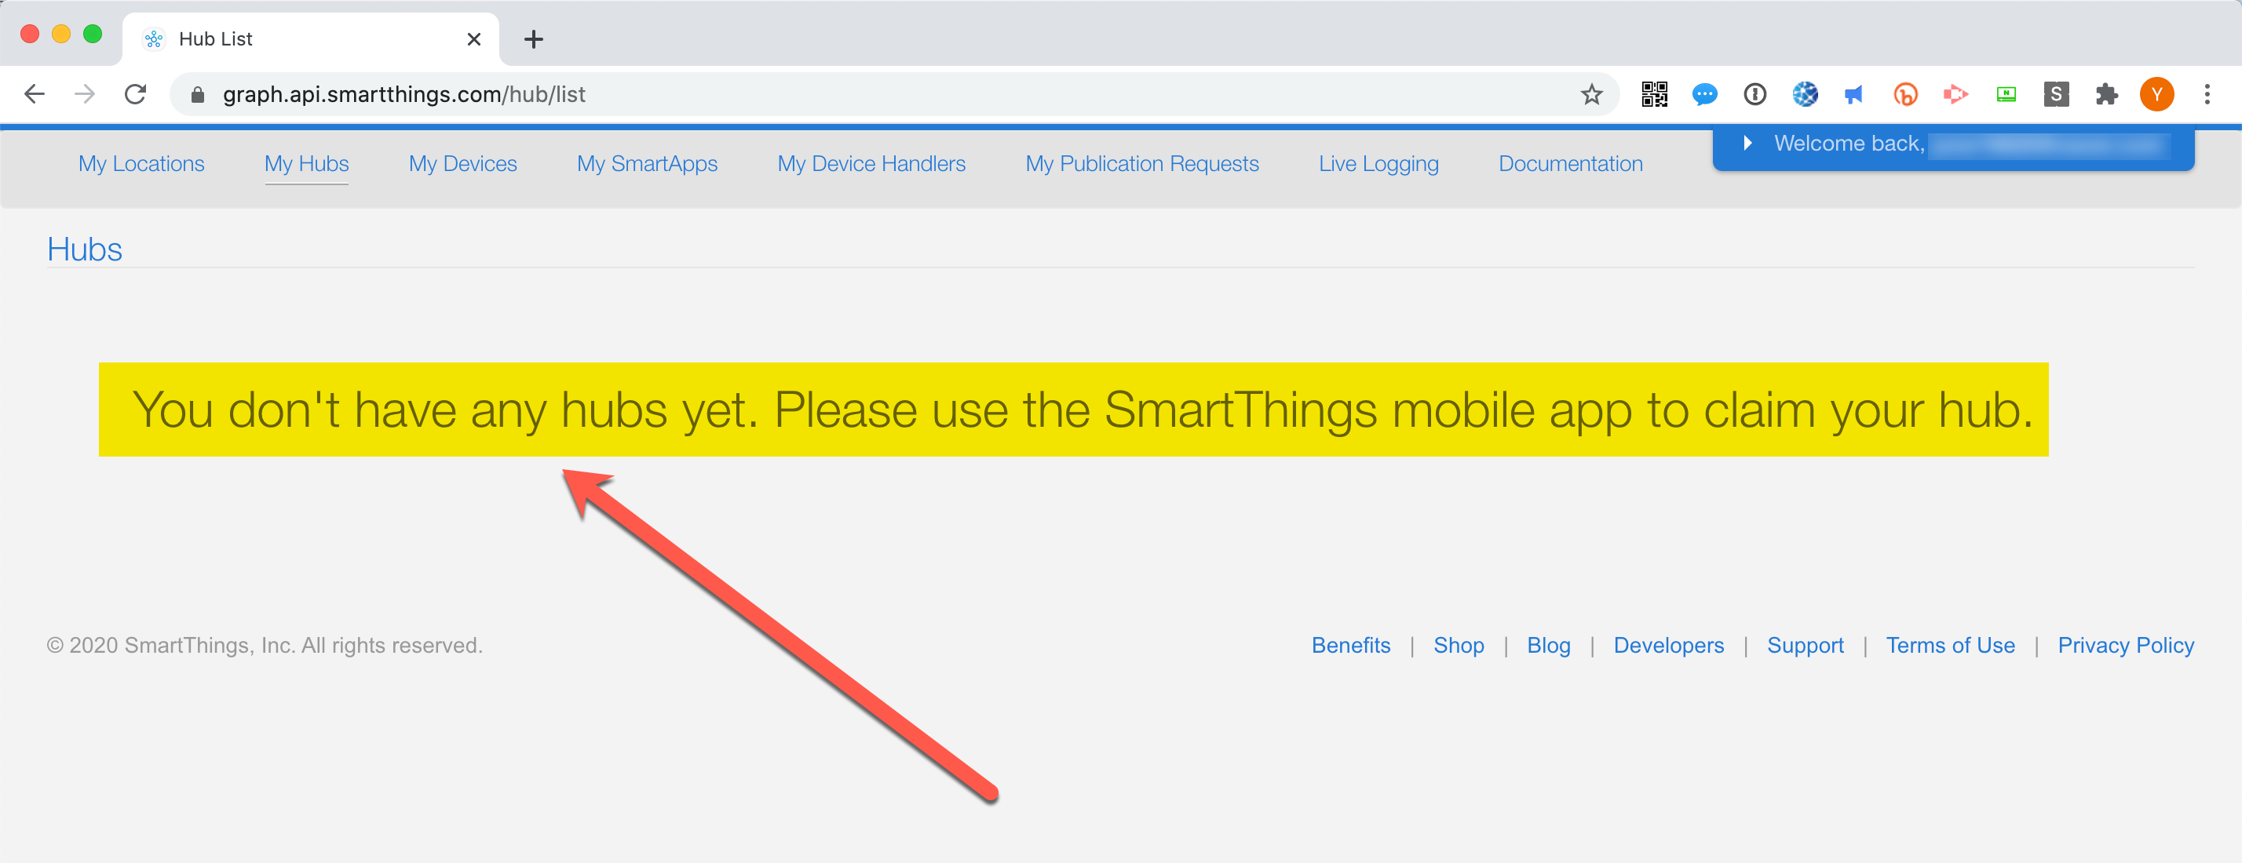The height and width of the screenshot is (863, 2242).
Task: Click the Hubs page heading
Action: tap(85, 249)
